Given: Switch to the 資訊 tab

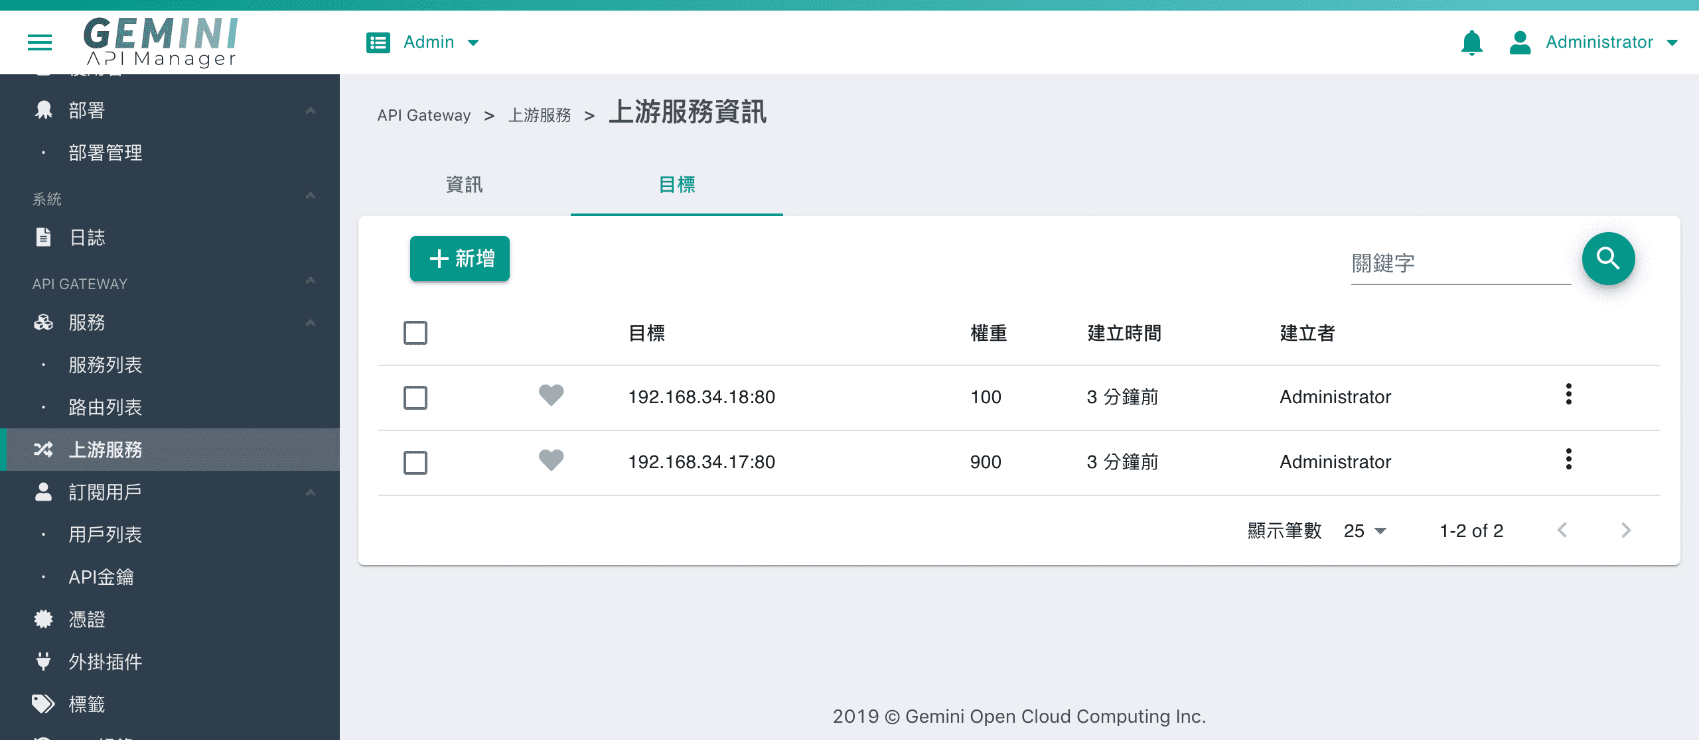Looking at the screenshot, I should click(x=465, y=184).
